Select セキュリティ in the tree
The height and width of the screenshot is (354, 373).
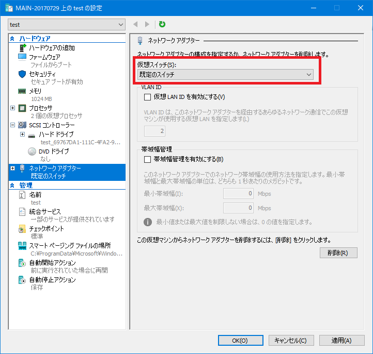pyautogui.click(x=42, y=74)
